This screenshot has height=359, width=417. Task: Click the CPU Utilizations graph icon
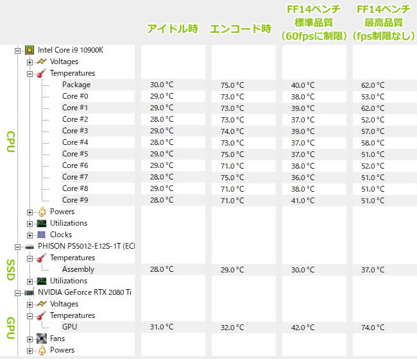click(42, 224)
